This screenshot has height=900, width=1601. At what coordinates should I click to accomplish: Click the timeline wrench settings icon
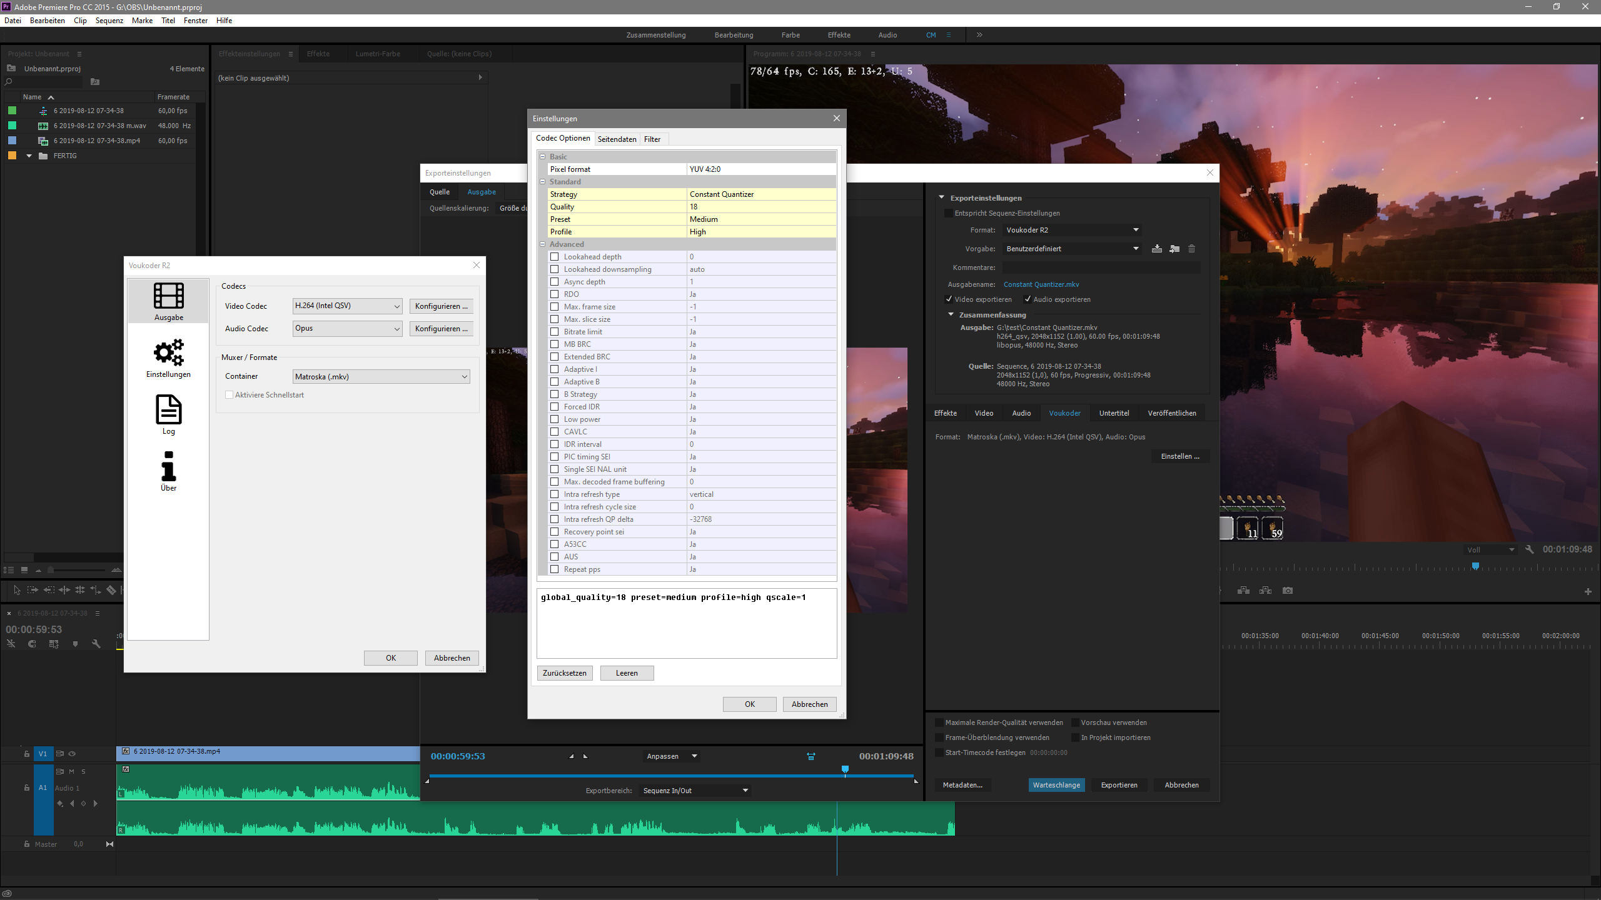(96, 644)
